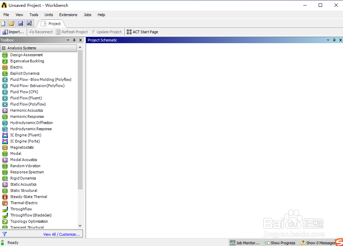
Task: Click the Fluid Flow (Fluent) icon
Action: pyautogui.click(x=5, y=98)
